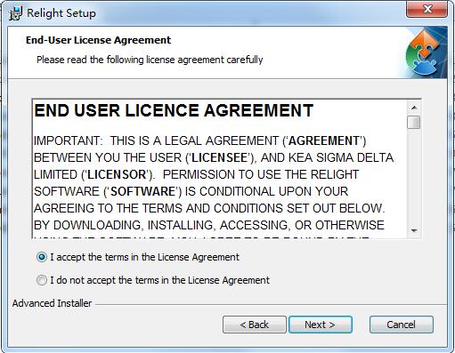
Task: Click the Relight Setup installer icon in title bar
Action: pyautogui.click(x=15, y=13)
